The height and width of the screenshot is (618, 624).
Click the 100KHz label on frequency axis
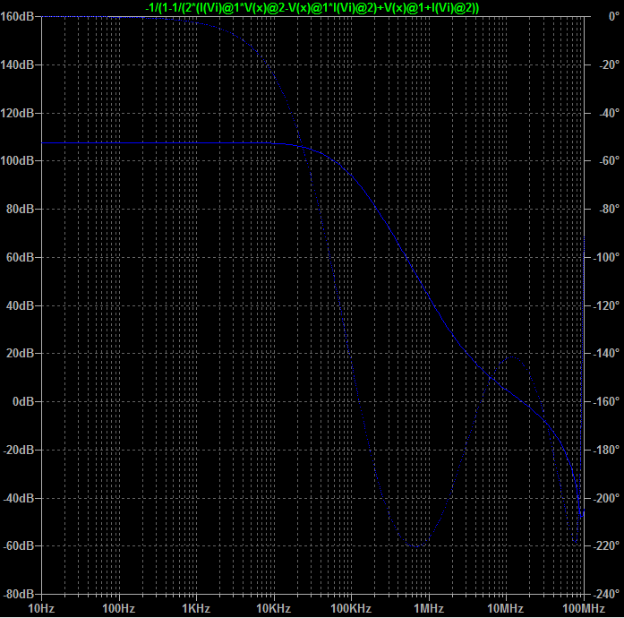click(x=351, y=608)
